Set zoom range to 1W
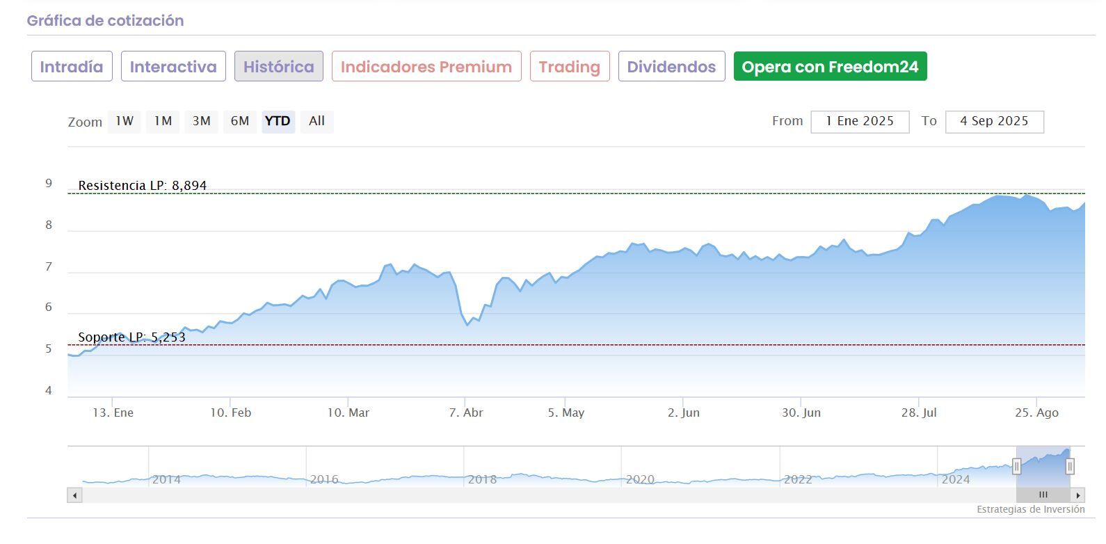 pyautogui.click(x=125, y=121)
